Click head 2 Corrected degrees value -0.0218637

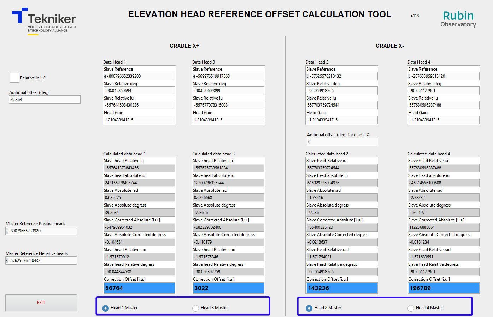point(342,242)
